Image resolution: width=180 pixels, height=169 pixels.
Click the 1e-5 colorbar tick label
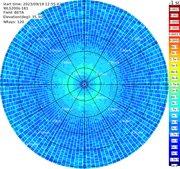174,65
